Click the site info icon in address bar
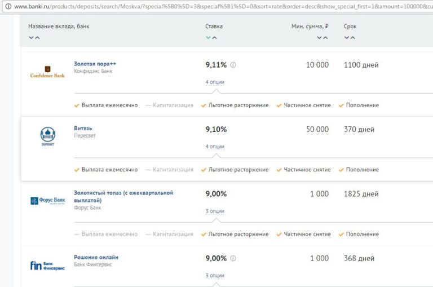Screen dimensions: 433x287 click(7, 6)
